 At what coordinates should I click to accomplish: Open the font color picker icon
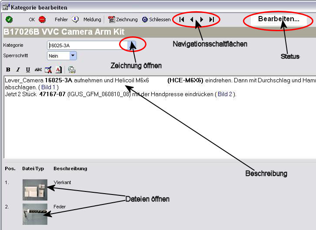coord(59,70)
